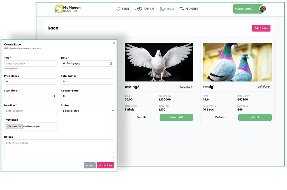Click the 02/12/2024 date badge
Viewport: 287px width, 190px height.
pyautogui.click(x=264, y=87)
